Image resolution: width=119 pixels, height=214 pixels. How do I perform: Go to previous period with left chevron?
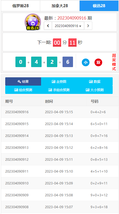48,26
